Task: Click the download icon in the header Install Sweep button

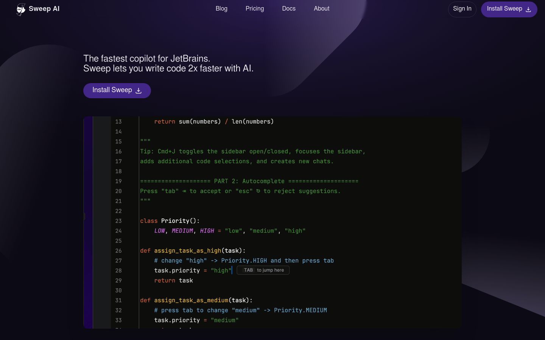Action: pos(528,9)
